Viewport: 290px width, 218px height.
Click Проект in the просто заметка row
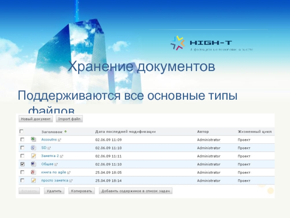coord(244,181)
